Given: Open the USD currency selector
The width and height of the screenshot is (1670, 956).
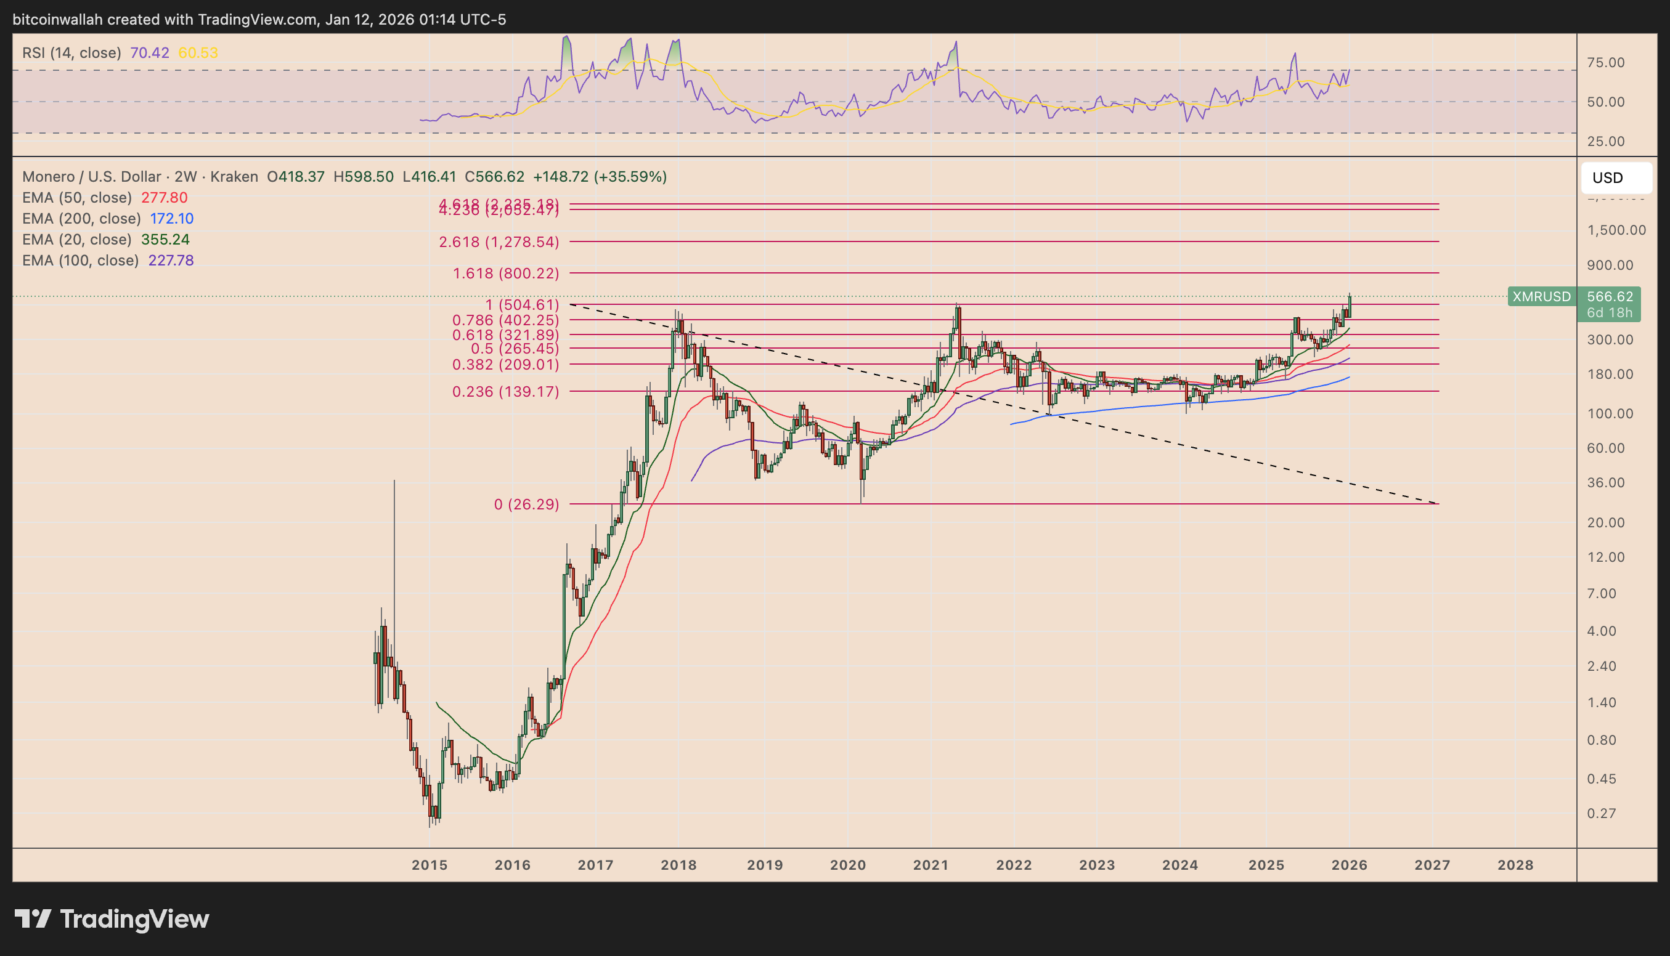Looking at the screenshot, I should [x=1616, y=178].
